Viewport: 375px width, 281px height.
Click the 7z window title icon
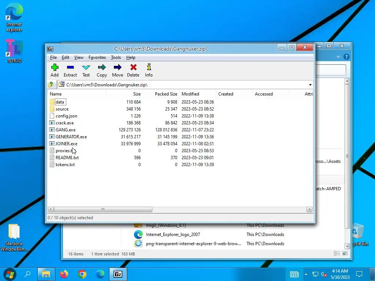coord(50,49)
